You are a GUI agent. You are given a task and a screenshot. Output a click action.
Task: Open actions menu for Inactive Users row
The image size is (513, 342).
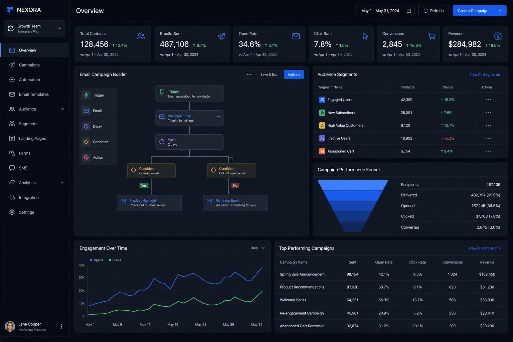tap(489, 138)
